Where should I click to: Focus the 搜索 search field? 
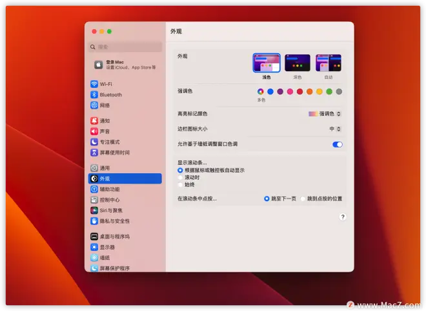125,47
